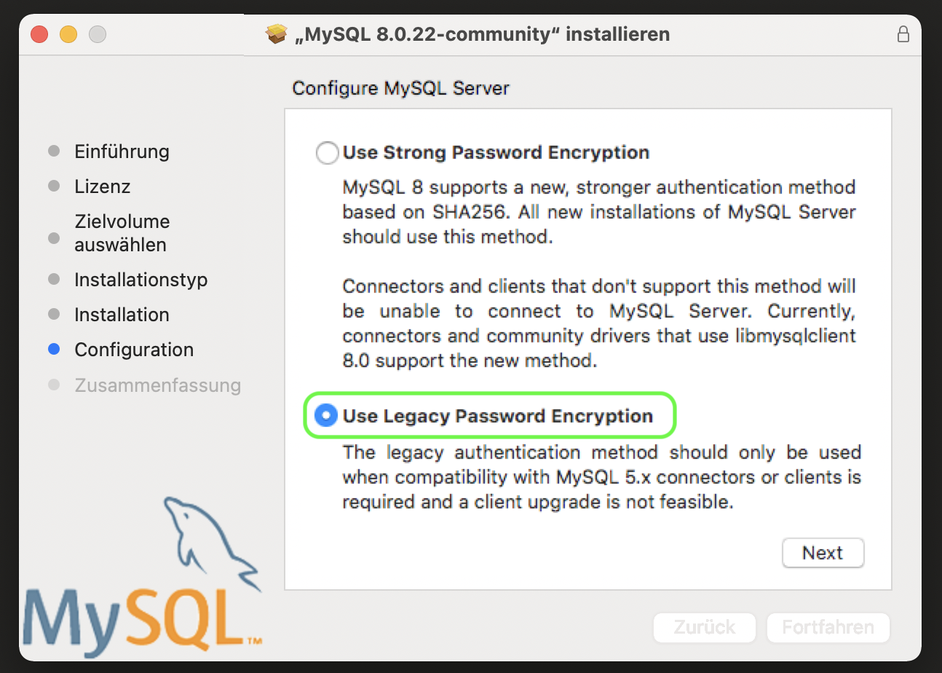Click the Zurück button
Viewport: 942px width, 673px height.
pos(705,627)
